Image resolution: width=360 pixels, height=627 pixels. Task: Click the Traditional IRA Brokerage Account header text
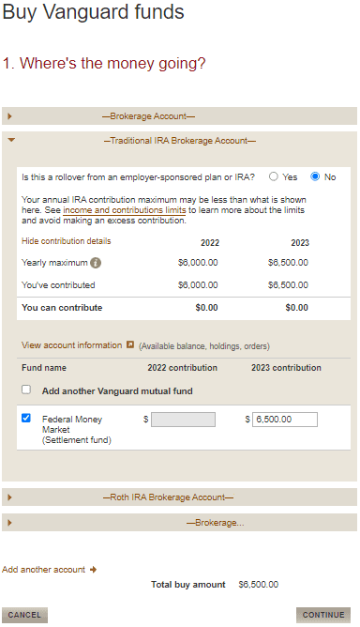click(x=179, y=141)
